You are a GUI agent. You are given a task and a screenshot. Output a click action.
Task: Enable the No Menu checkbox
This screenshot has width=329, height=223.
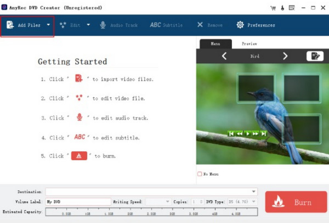coord(200,174)
